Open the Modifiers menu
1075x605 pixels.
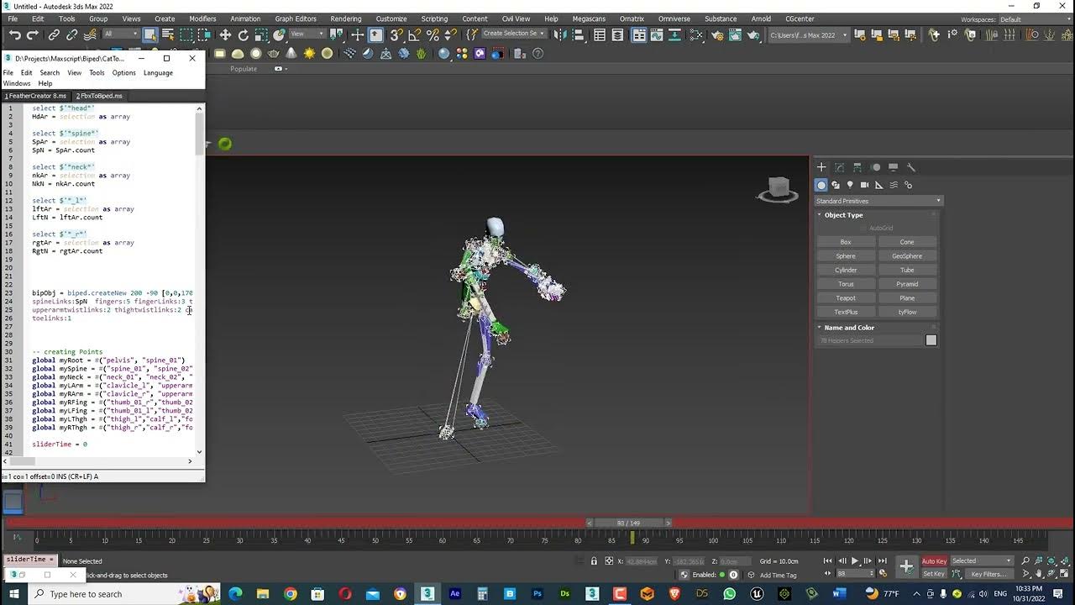point(202,18)
